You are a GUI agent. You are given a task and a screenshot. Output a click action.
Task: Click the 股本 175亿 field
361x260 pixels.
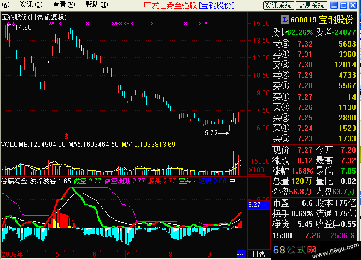coord(336,203)
